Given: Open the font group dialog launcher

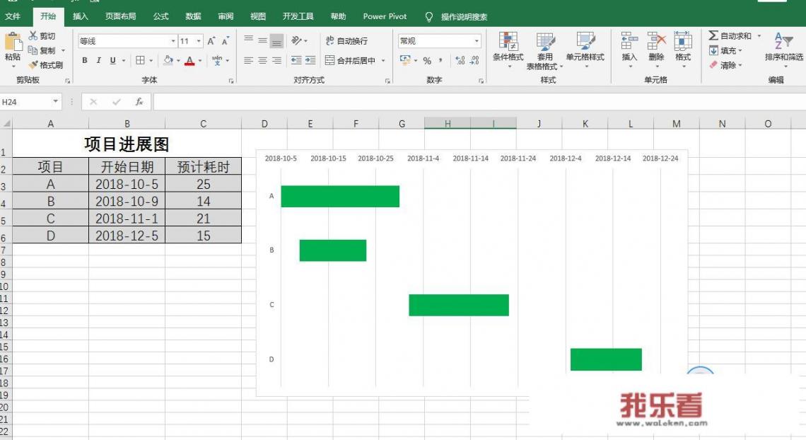Looking at the screenshot, I should pos(231,81).
